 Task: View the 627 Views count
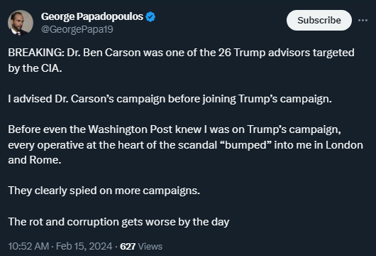click(x=141, y=246)
